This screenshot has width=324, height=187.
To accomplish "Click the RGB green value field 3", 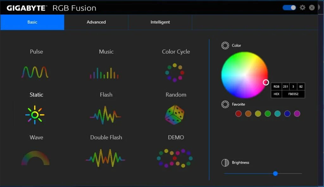I will [x=293, y=86].
